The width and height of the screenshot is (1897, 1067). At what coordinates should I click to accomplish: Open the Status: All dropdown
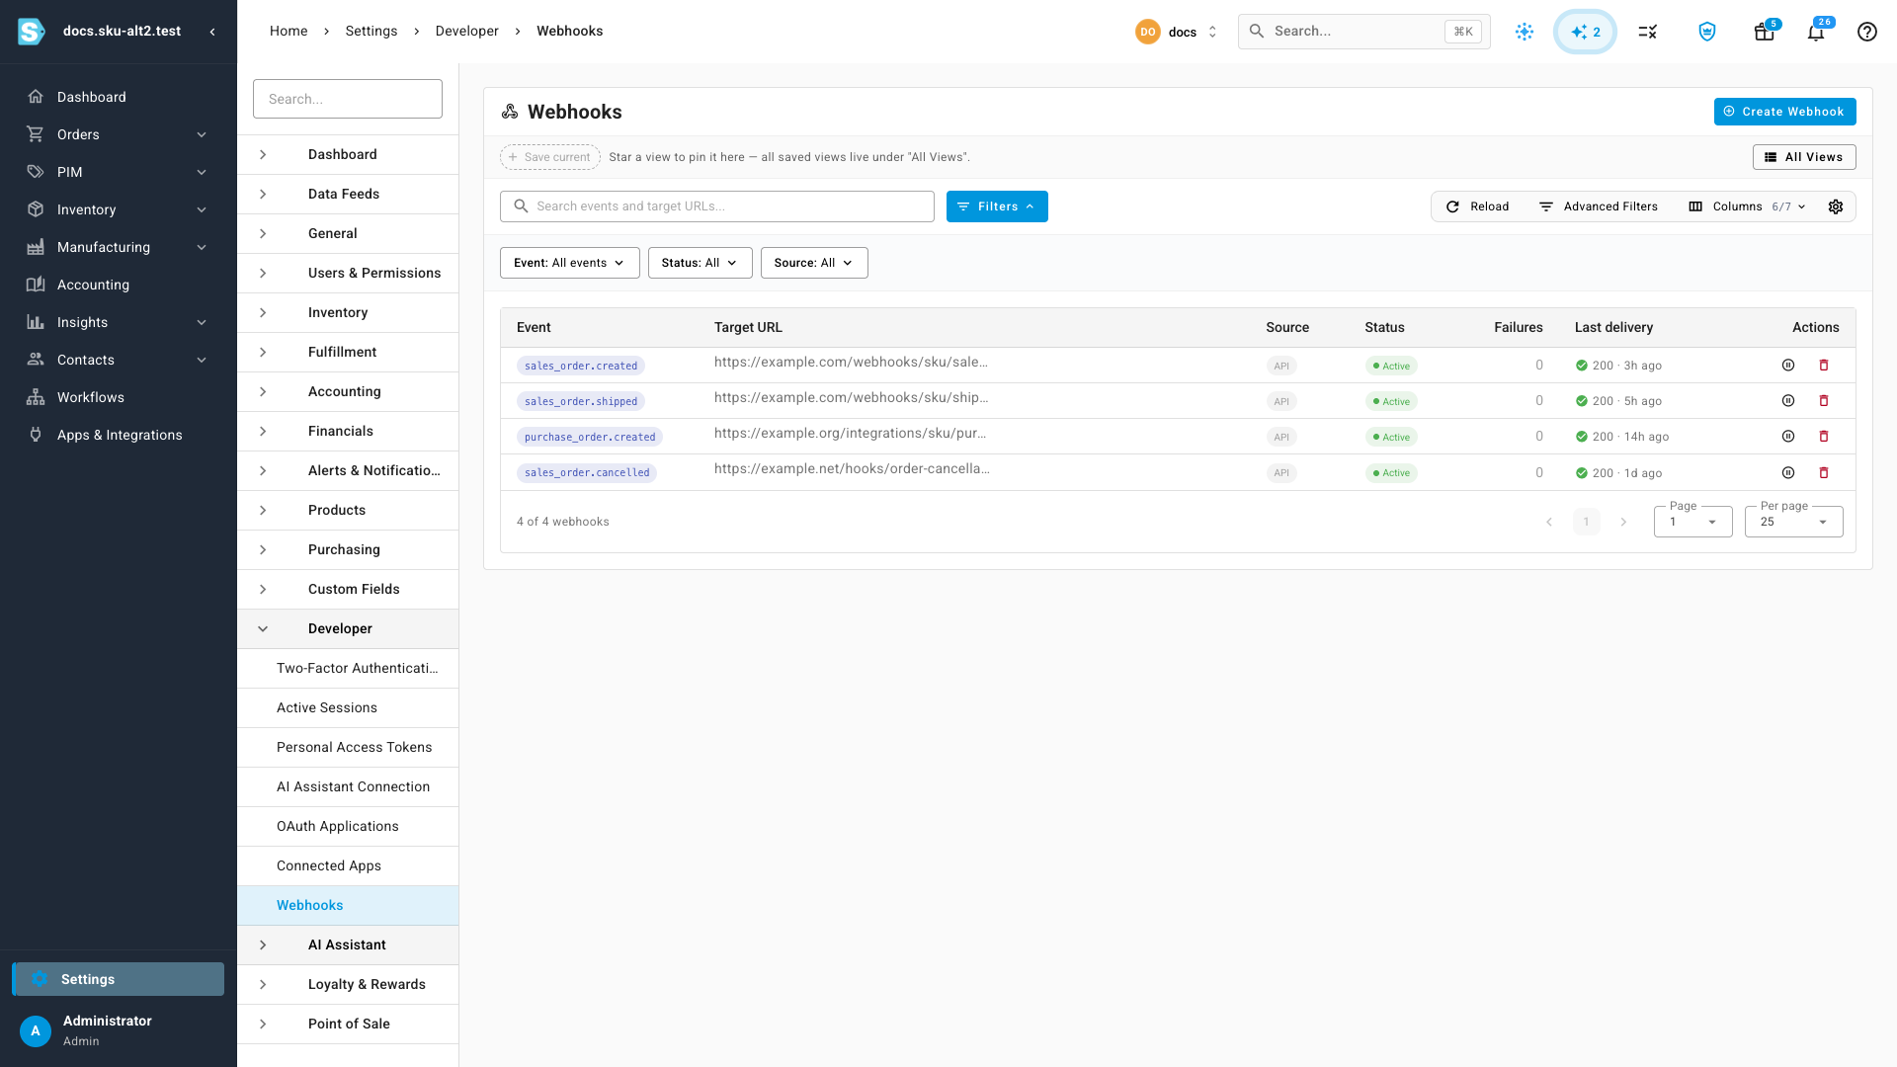click(x=700, y=263)
